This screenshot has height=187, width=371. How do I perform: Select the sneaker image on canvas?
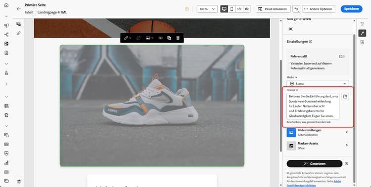[x=152, y=106]
